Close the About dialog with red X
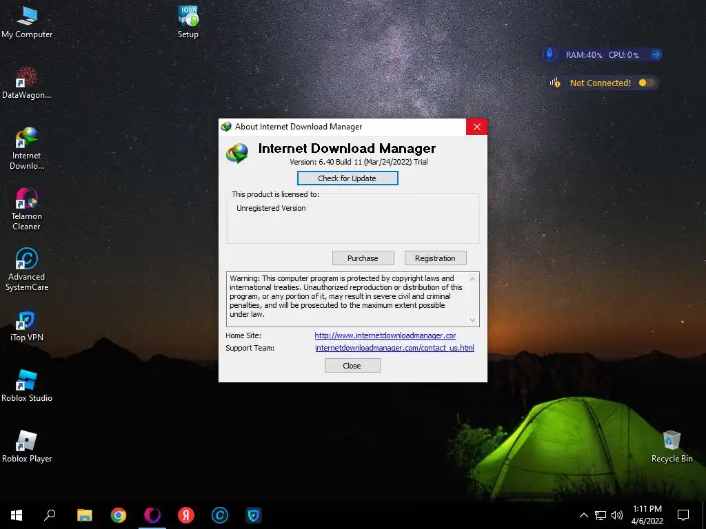The width and height of the screenshot is (706, 529). coord(477,127)
